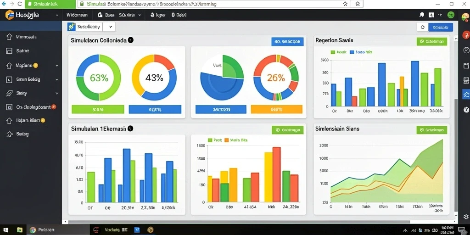Viewport: 470px width, 235px height.
Task: Click the green user avatar in the top bar
Action: pos(451,15)
